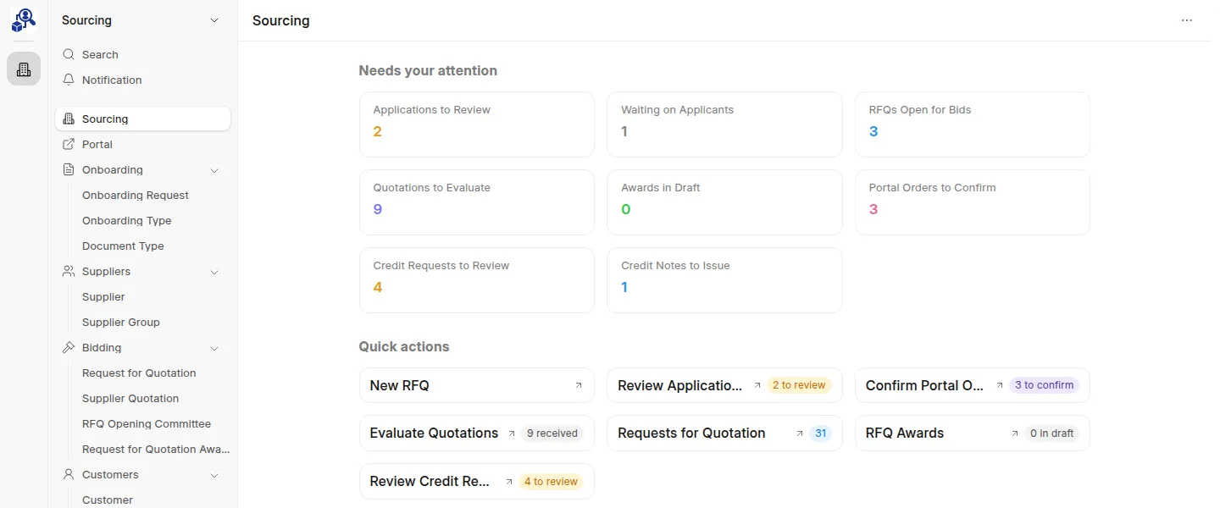Screen dimensions: 1220x508
Task: Collapse the Suppliers section chevron
Action: (214, 272)
